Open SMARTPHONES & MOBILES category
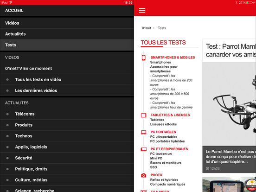The width and height of the screenshot is (256, 192). click(173, 58)
